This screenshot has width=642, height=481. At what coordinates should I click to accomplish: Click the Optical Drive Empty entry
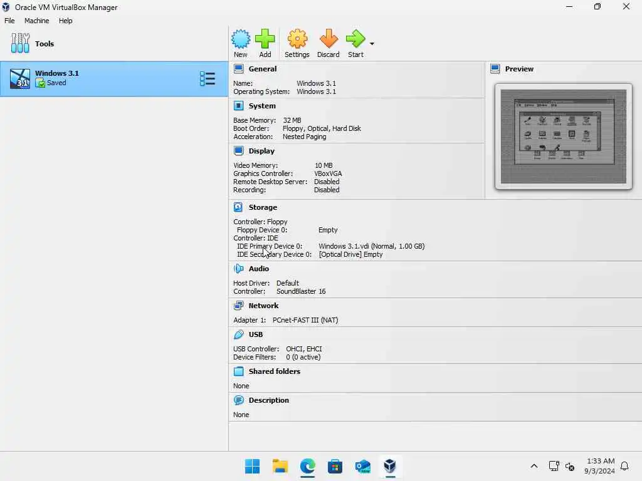[x=350, y=254]
